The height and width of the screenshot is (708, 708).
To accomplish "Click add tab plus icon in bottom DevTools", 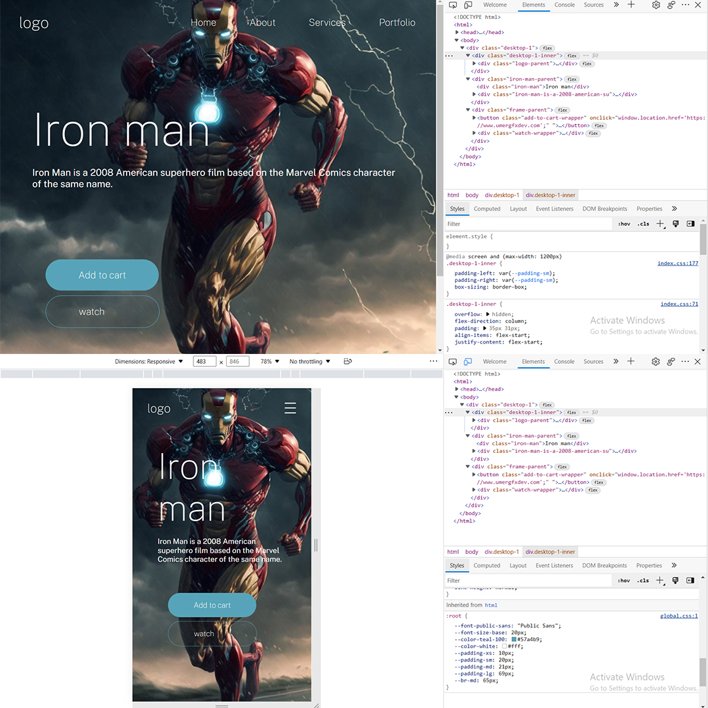I will pyautogui.click(x=631, y=361).
